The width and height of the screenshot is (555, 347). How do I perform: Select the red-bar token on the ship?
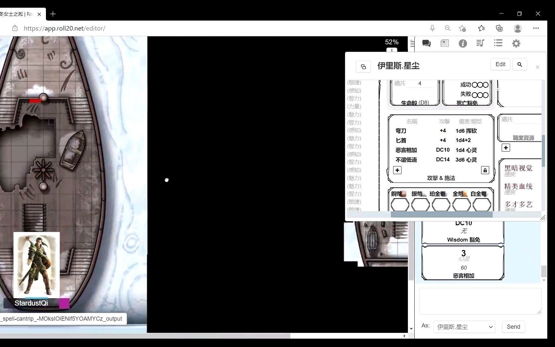click(35, 101)
